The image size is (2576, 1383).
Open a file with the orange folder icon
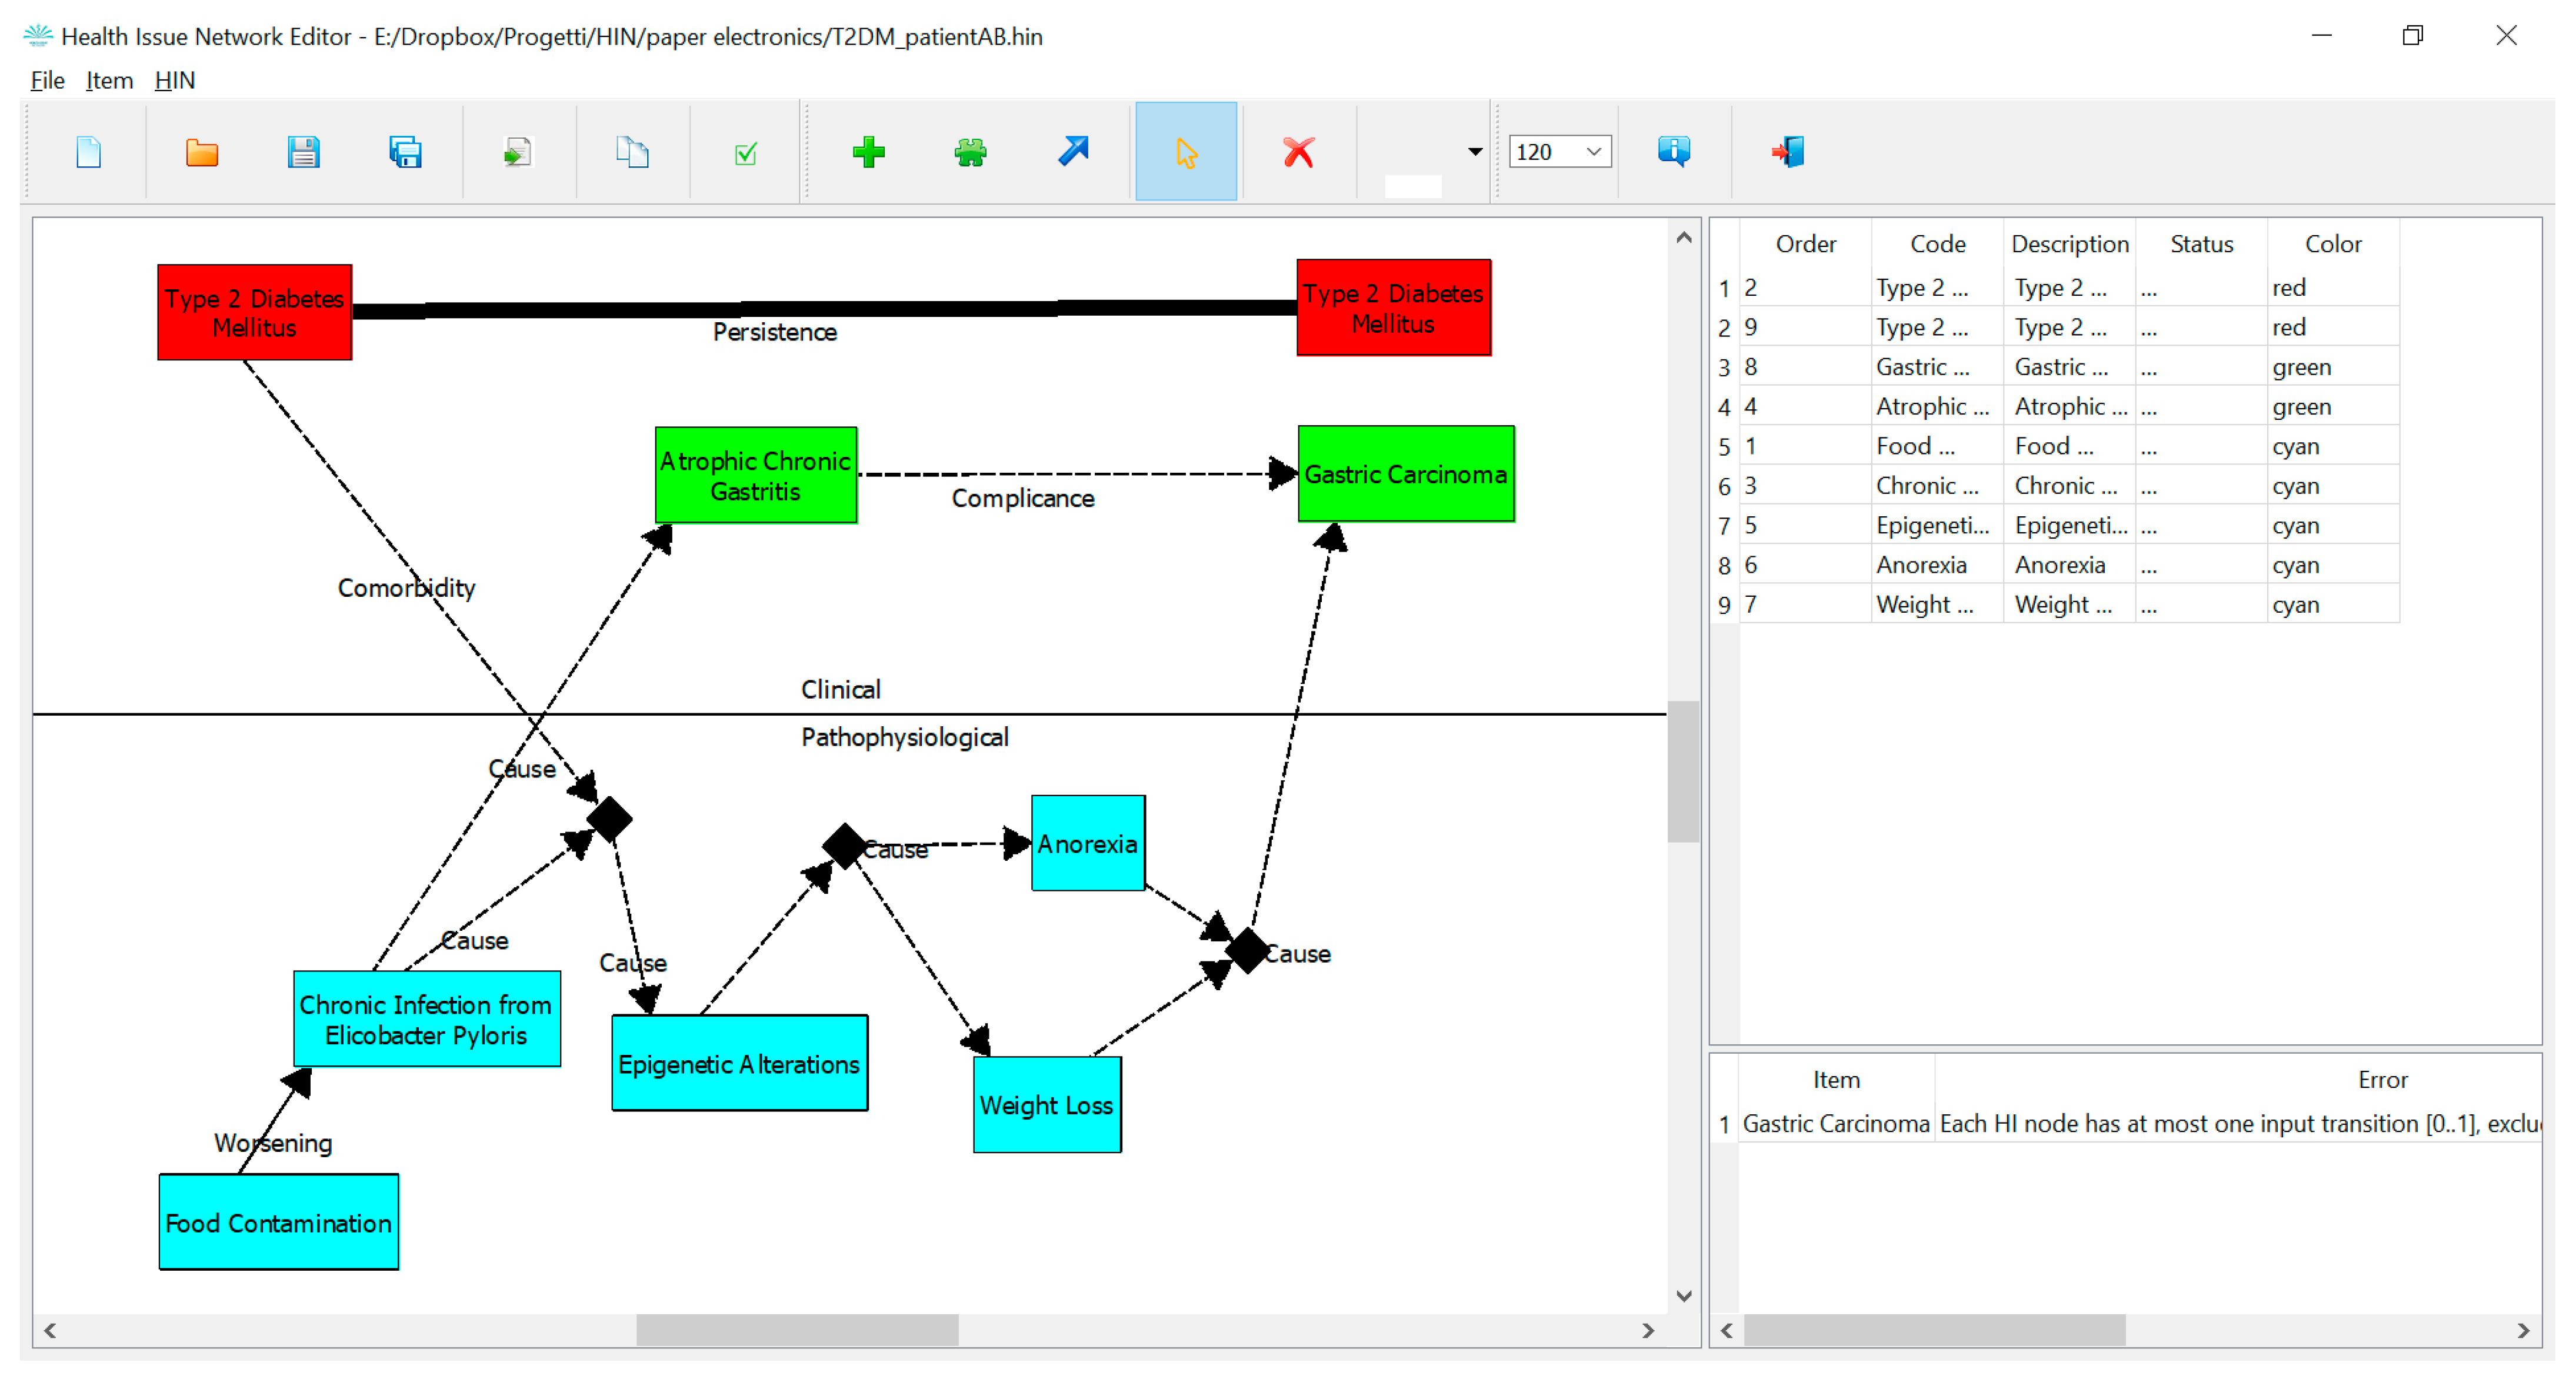[x=201, y=153]
